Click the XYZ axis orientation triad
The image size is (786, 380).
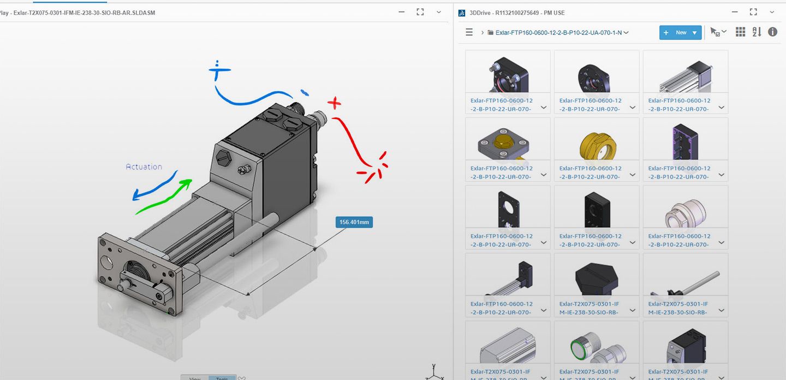tap(433, 372)
